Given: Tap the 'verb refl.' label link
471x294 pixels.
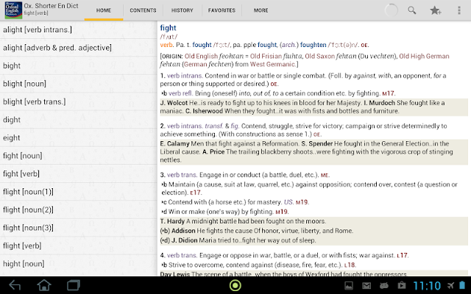Looking at the screenshot, I should coord(180,93).
